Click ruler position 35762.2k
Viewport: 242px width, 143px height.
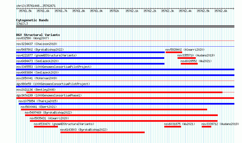[x=150, y=11]
